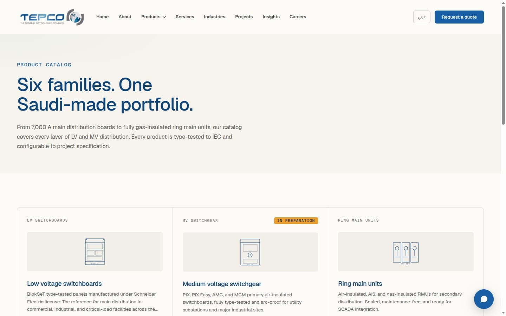Visit the Careers page
The image size is (506, 316).
click(x=298, y=17)
